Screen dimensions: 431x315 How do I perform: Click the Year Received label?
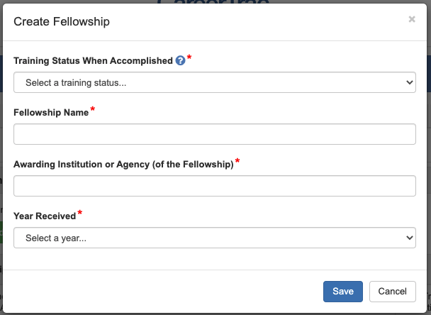[45, 216]
